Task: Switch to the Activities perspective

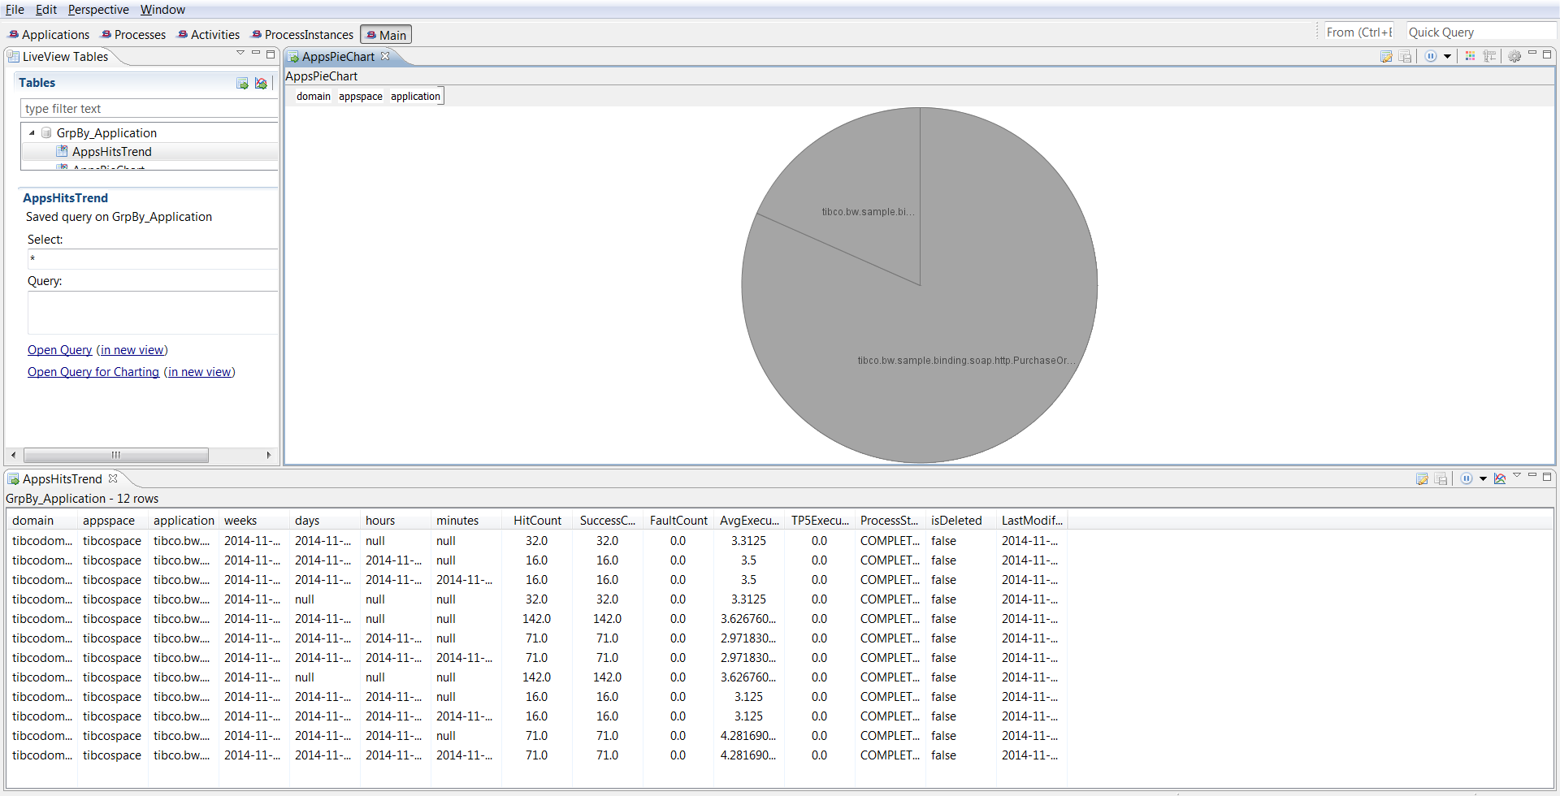Action: (x=208, y=35)
